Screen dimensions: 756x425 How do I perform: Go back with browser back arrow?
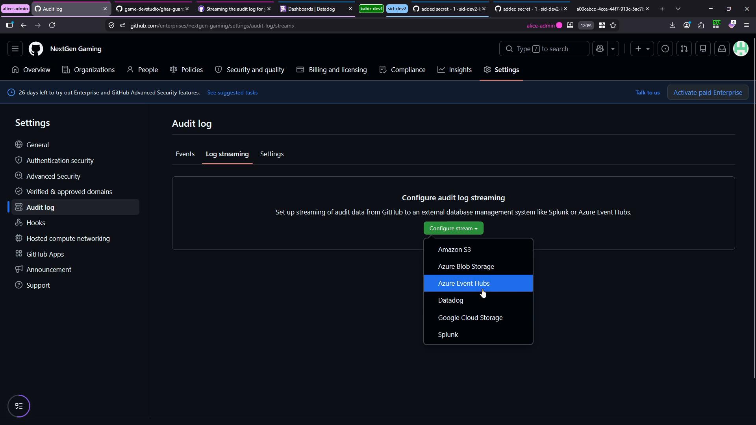tap(24, 25)
